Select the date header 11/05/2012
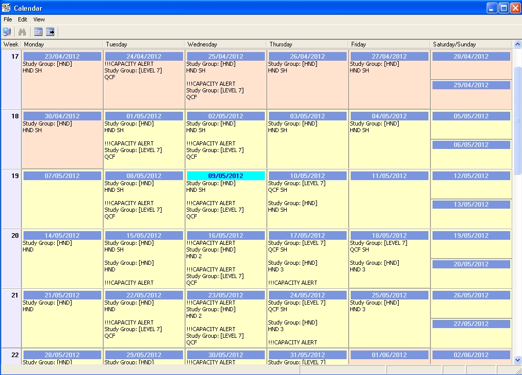This screenshot has width=522, height=375. [389, 176]
